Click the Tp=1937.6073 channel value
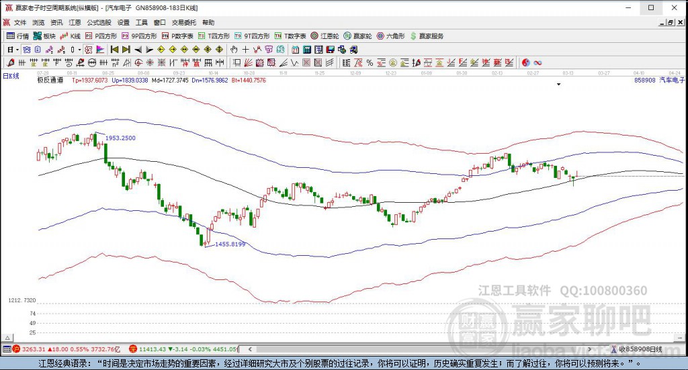Viewport: 688px width, 370px height. coord(89,80)
